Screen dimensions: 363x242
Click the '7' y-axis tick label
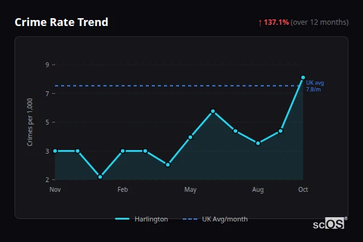click(x=47, y=94)
